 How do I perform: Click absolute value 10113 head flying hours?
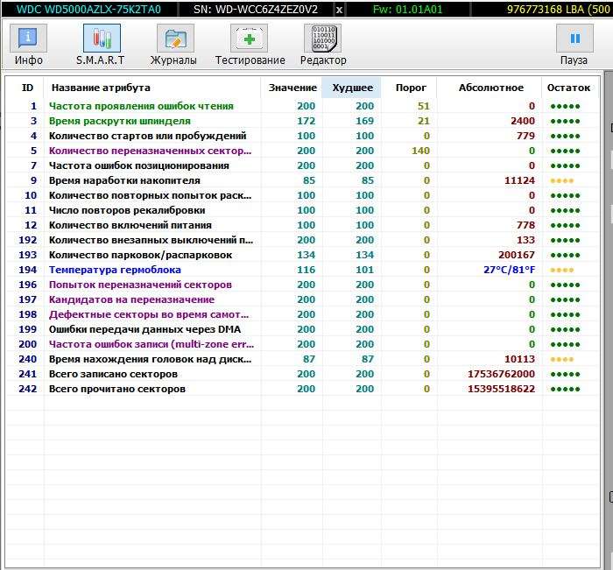coord(519,359)
